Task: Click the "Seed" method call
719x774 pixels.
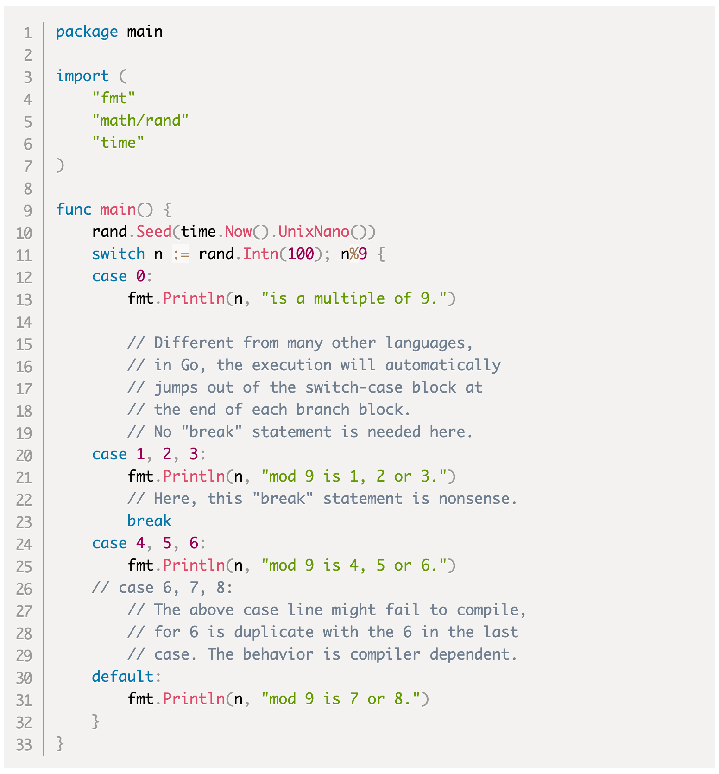Action: coord(153,232)
